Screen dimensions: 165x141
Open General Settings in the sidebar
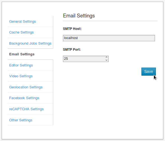[x=22, y=22]
